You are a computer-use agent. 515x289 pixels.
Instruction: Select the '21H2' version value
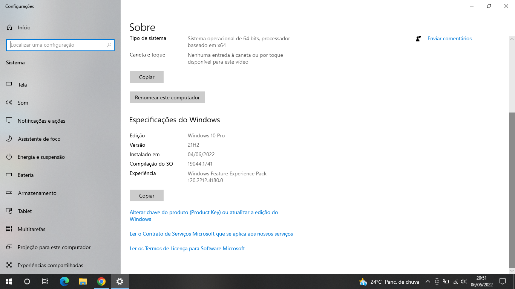pyautogui.click(x=193, y=145)
